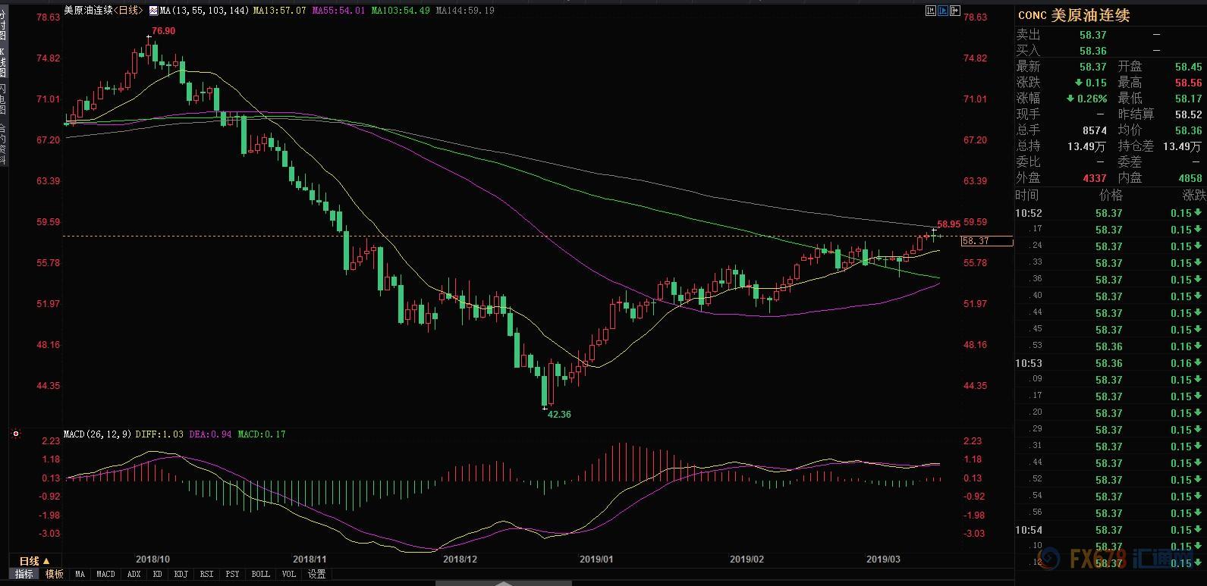The image size is (1207, 586).
Task: Click the 10:53 tick row
Action: 1111,363
